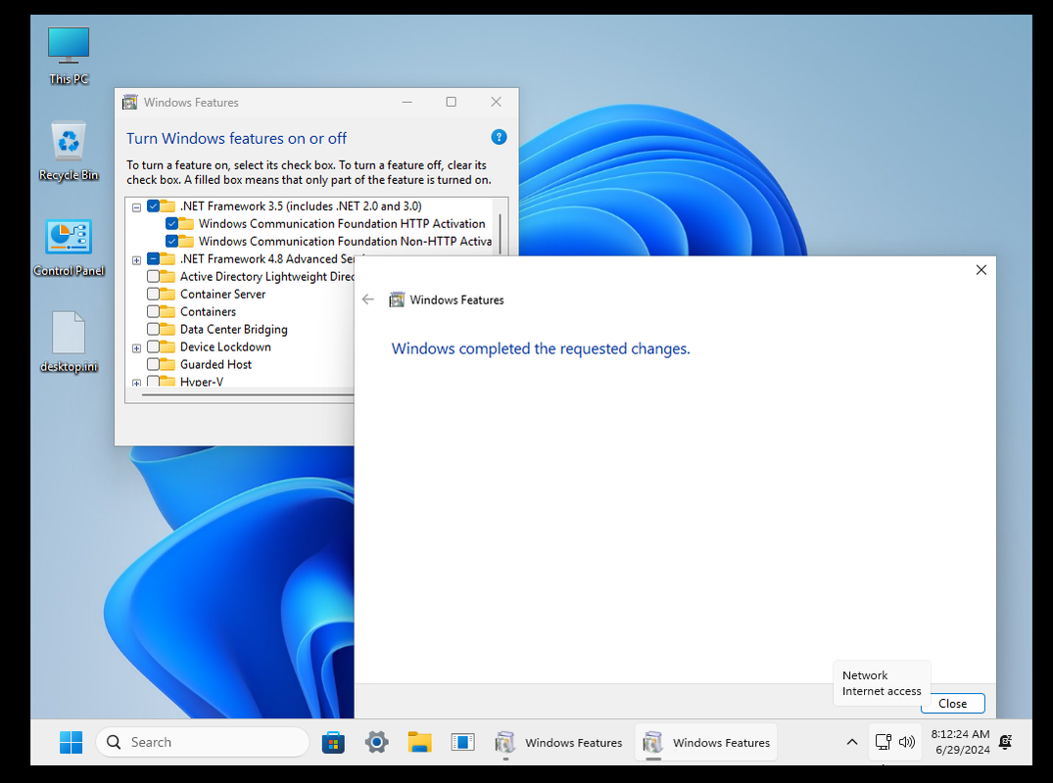Open Microsoft Store from the taskbar

[x=333, y=742]
